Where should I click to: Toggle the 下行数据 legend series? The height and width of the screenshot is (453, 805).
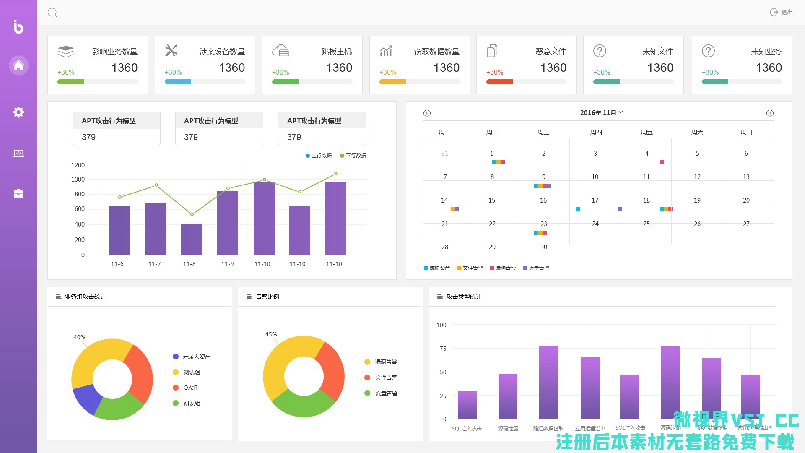tap(353, 156)
